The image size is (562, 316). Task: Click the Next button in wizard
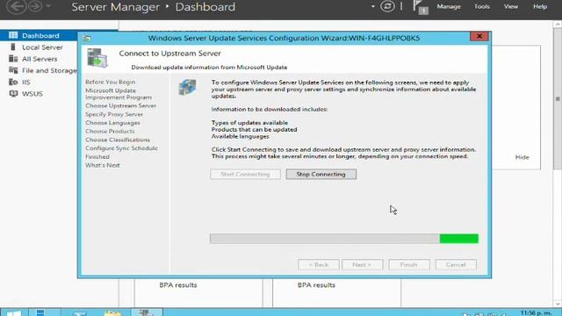tap(363, 265)
